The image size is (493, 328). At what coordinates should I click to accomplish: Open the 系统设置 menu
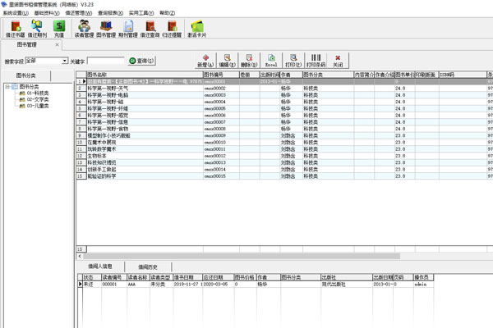point(14,13)
